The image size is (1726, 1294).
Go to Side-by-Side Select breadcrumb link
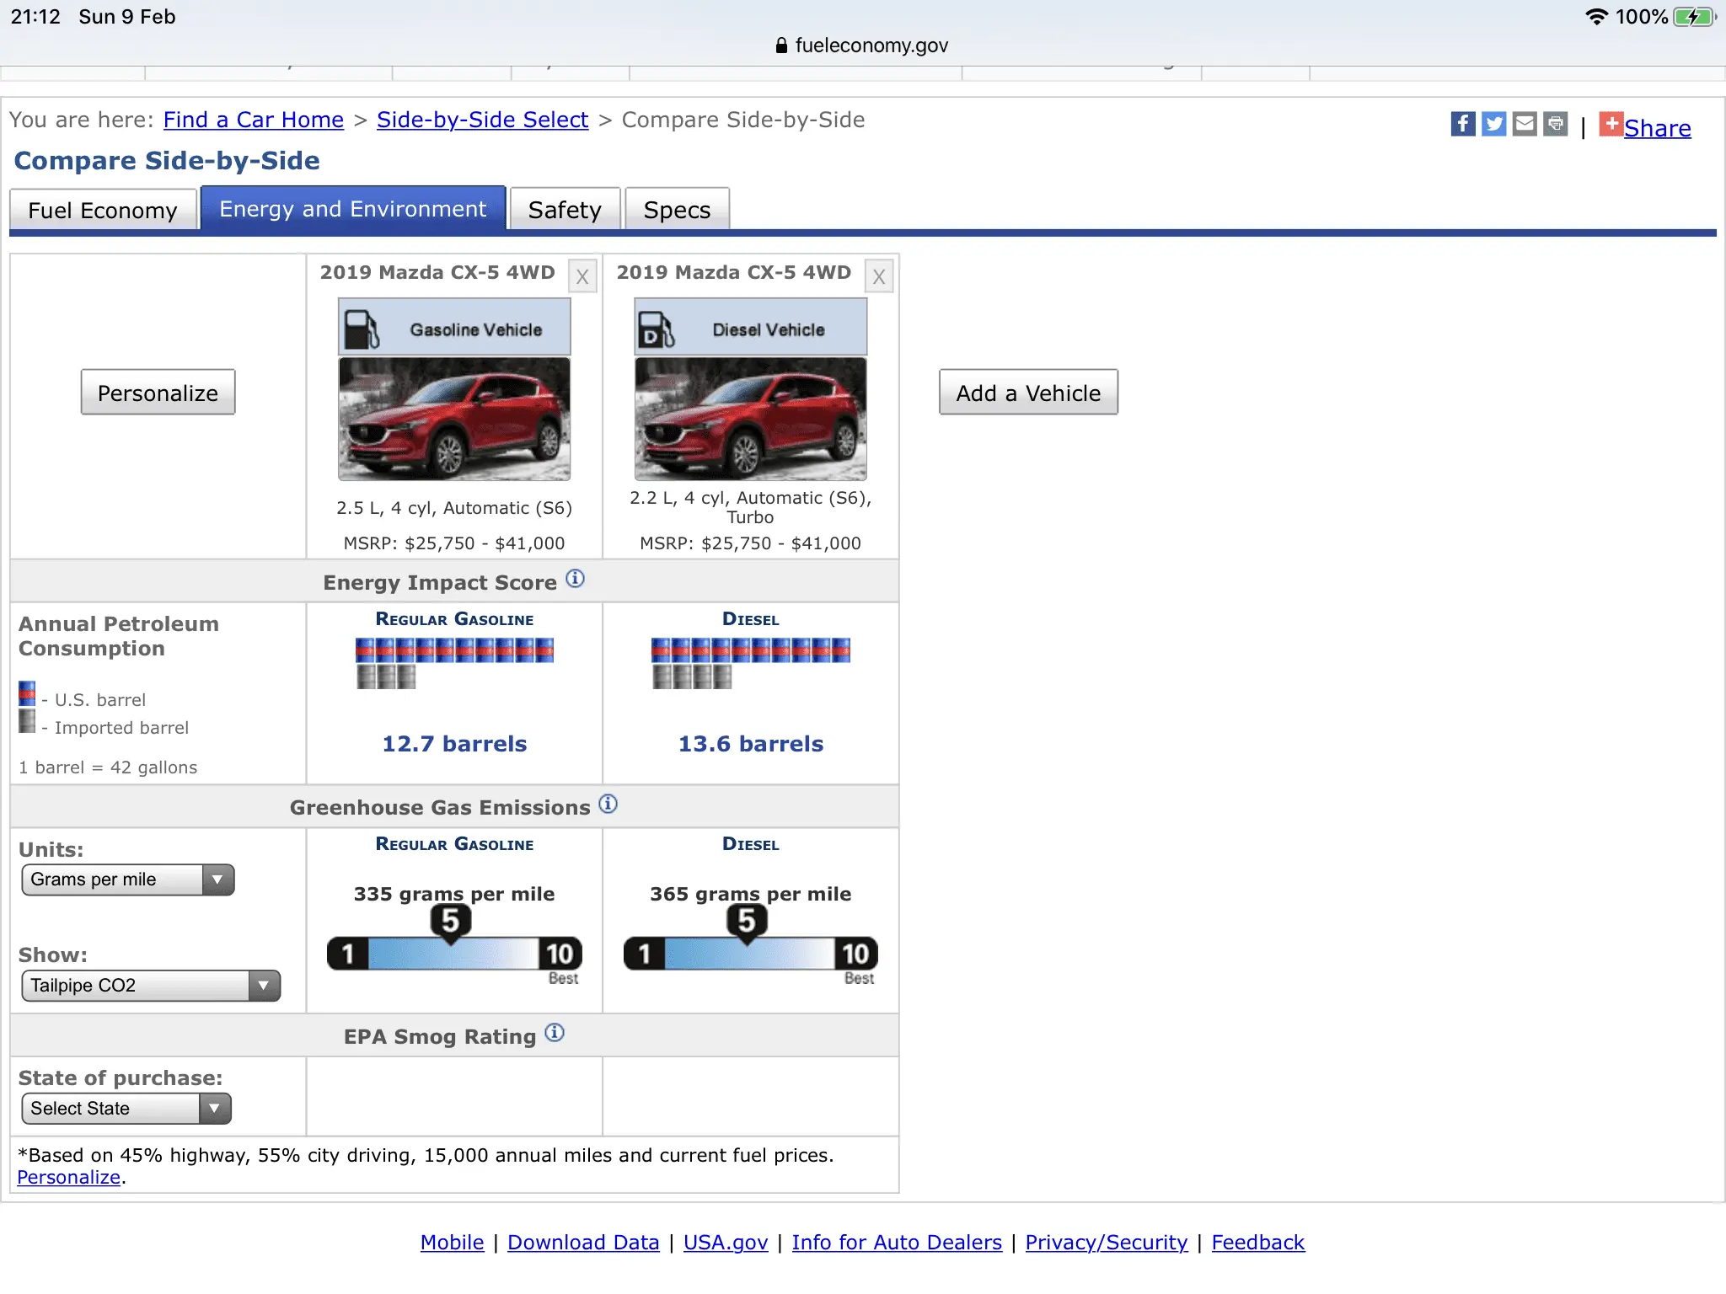[x=482, y=120]
